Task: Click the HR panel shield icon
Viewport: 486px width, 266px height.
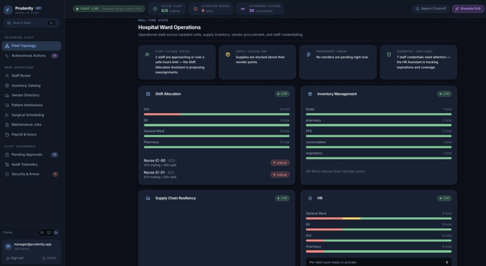Action: [x=310, y=198]
